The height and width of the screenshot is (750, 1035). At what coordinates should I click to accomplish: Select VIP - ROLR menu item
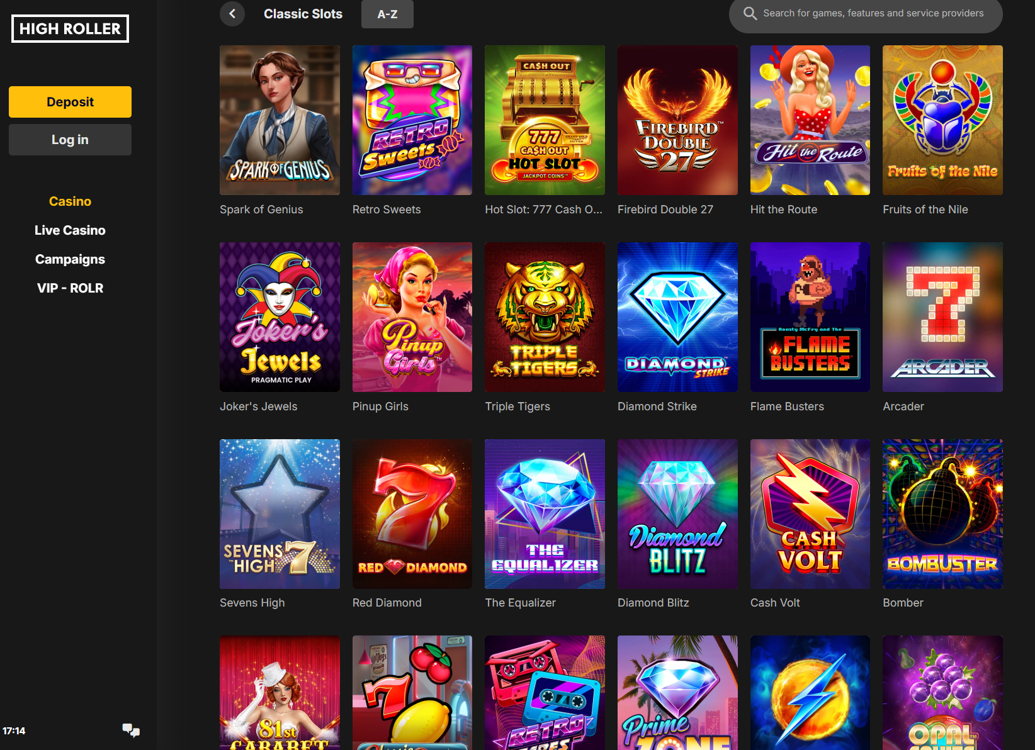(70, 288)
